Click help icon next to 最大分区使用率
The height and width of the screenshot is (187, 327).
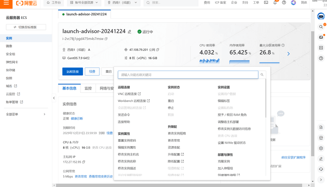(283, 45)
